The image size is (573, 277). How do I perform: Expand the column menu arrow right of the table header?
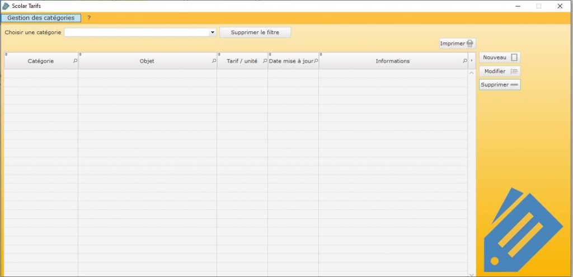tap(472, 61)
